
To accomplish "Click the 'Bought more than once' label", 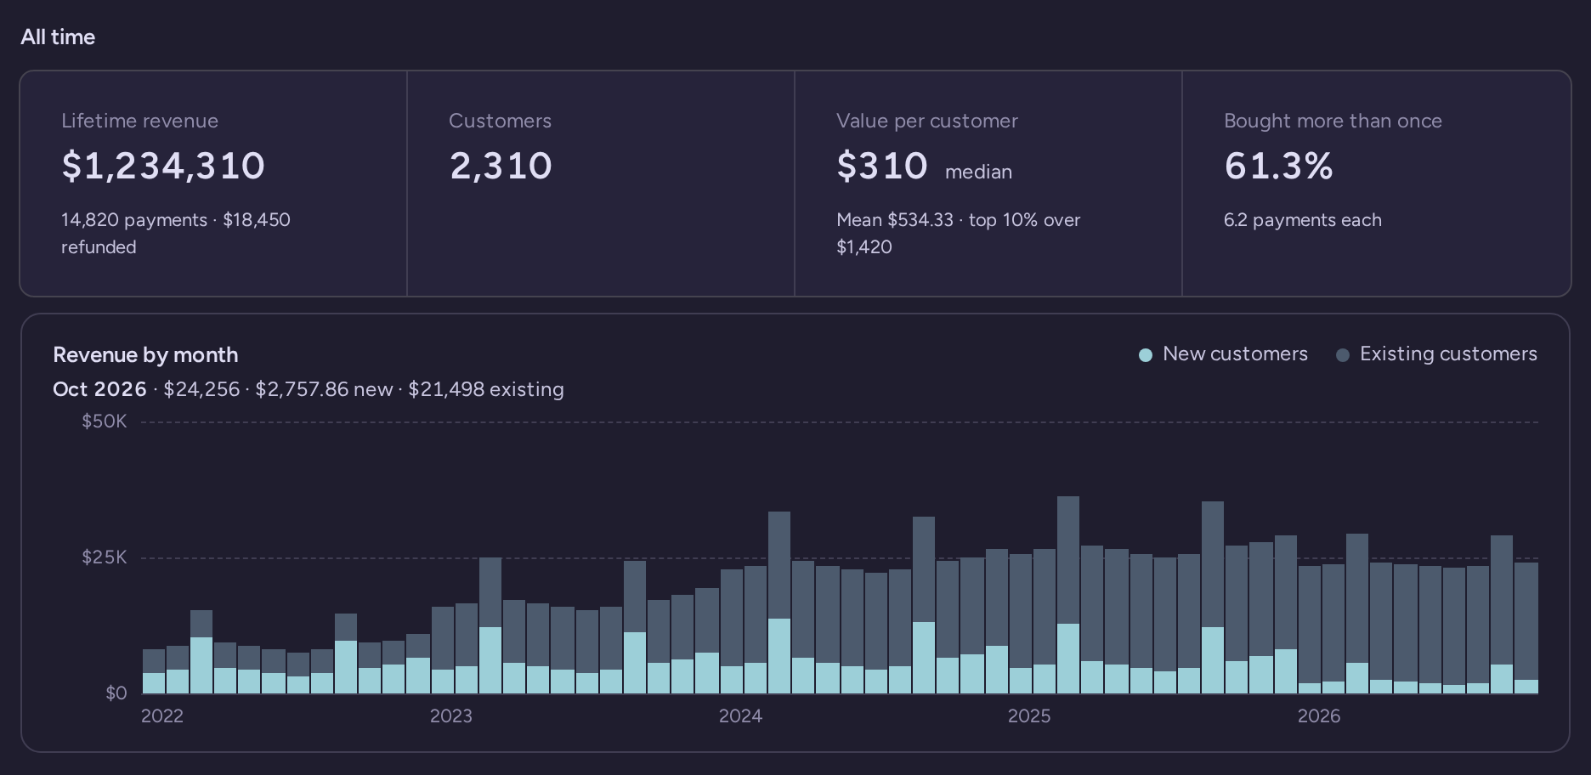I will click(1333, 121).
